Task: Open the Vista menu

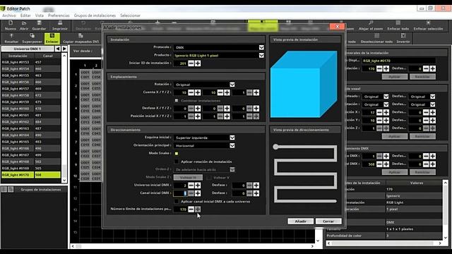Action: (x=40, y=16)
